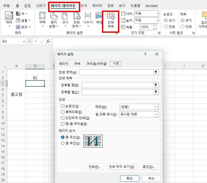Switch to the 머리글/바닥글 tab
207x183 pixels.
pos(97,64)
